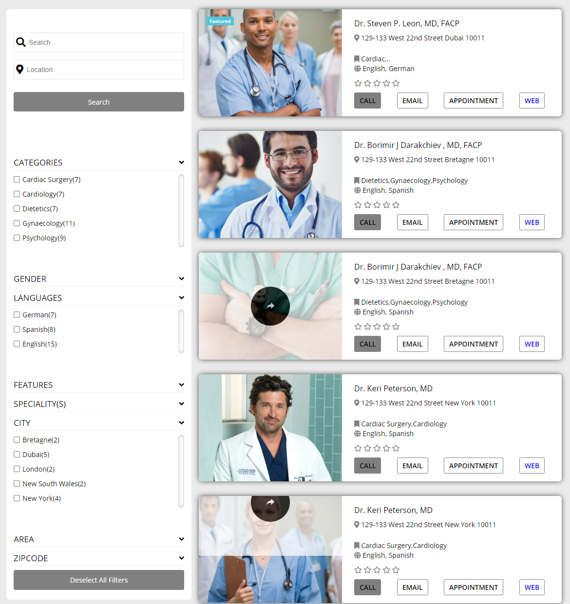This screenshot has width=570, height=604.
Task: Enable the Spanish language filter
Action: [17, 329]
